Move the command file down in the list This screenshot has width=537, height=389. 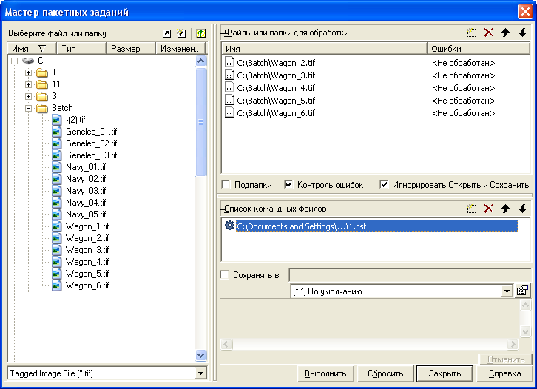522,209
